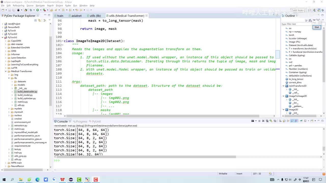Open Windows Start menu
Image resolution: width=326 pixels, height=183 pixels.
click(4, 180)
